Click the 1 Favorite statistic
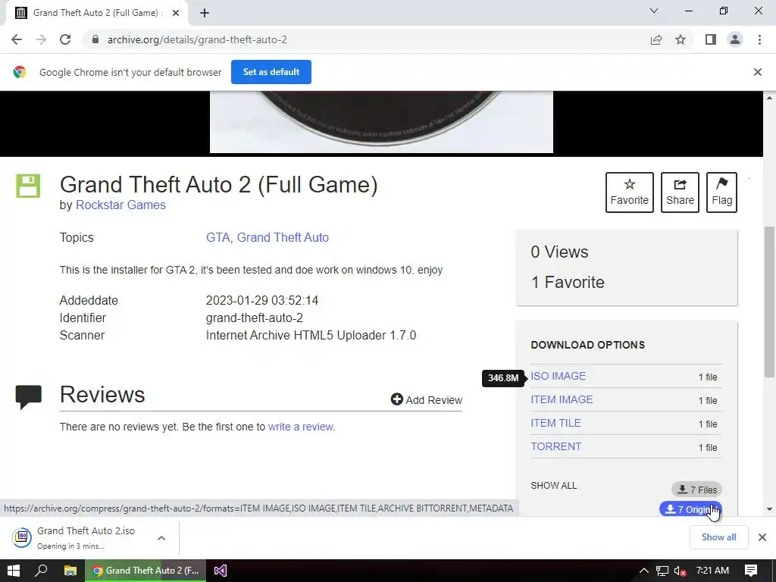The width and height of the screenshot is (776, 582). tap(568, 282)
